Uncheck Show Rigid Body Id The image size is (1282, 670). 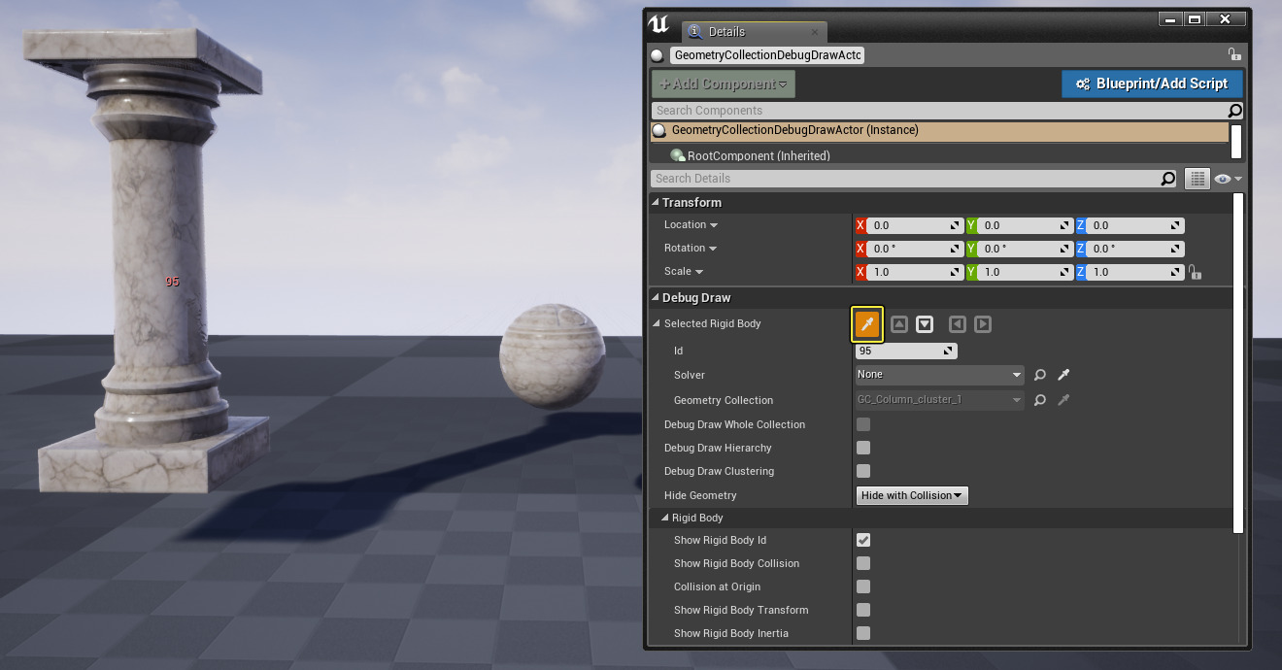click(x=863, y=540)
